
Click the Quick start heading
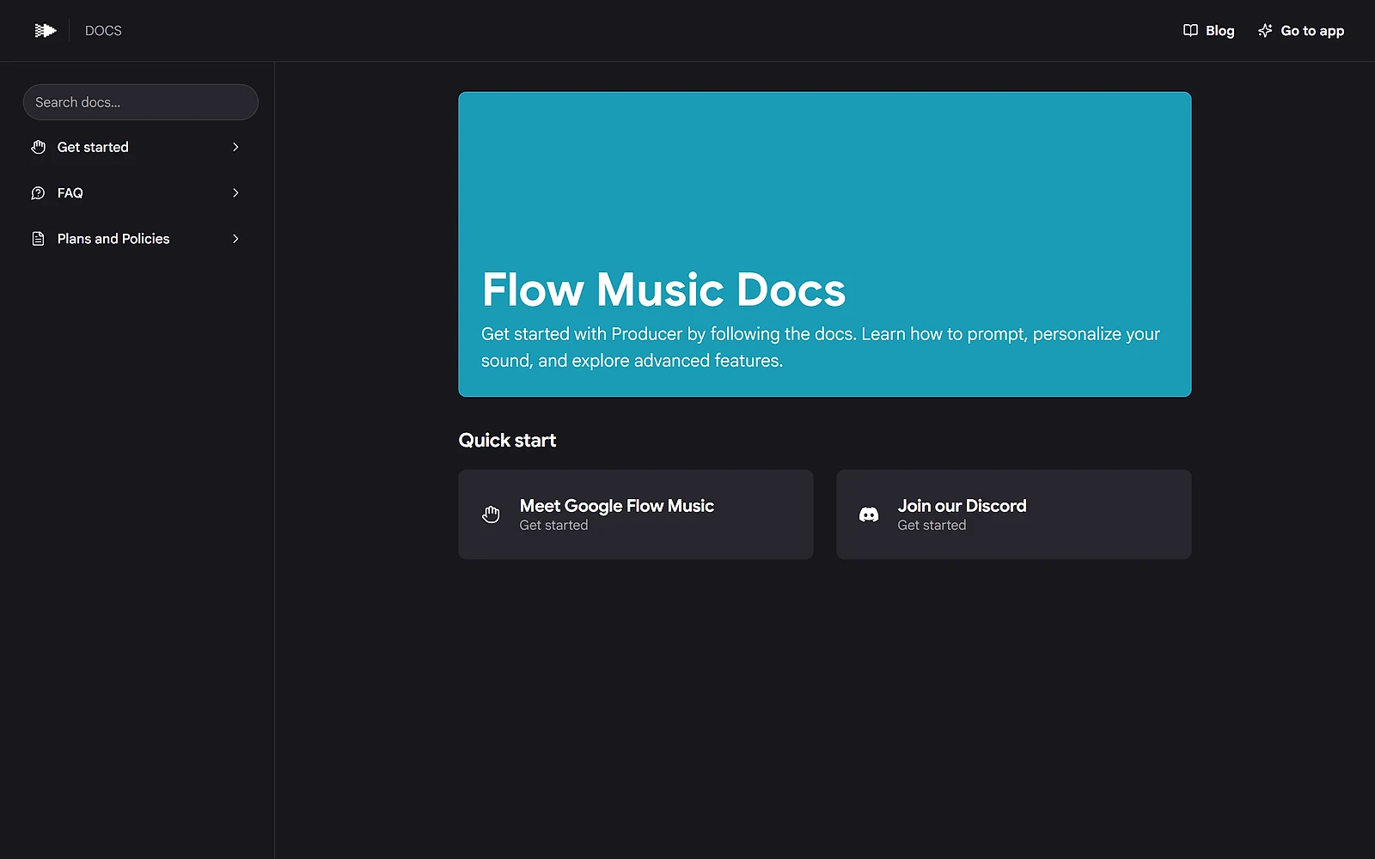click(507, 441)
